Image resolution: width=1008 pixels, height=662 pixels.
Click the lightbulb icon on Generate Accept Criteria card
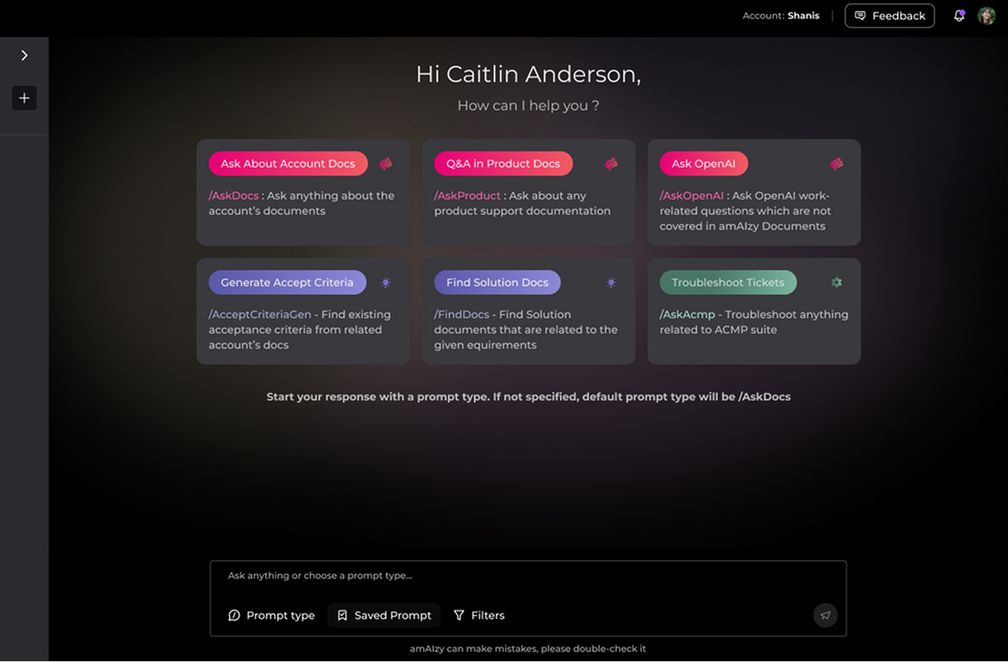(x=386, y=282)
